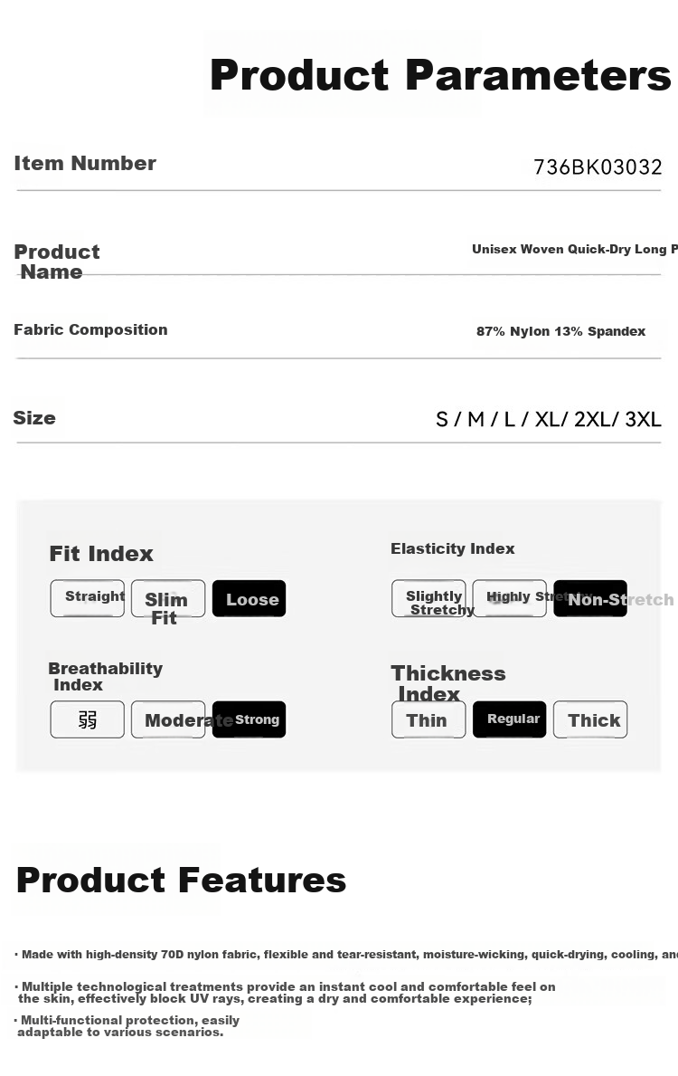This screenshot has height=1076, width=678.
Task: Choose the Moderate breathability box
Action: (x=168, y=719)
